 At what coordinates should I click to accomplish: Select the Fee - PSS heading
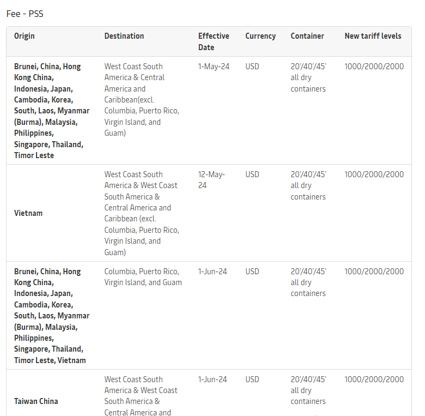click(x=25, y=14)
